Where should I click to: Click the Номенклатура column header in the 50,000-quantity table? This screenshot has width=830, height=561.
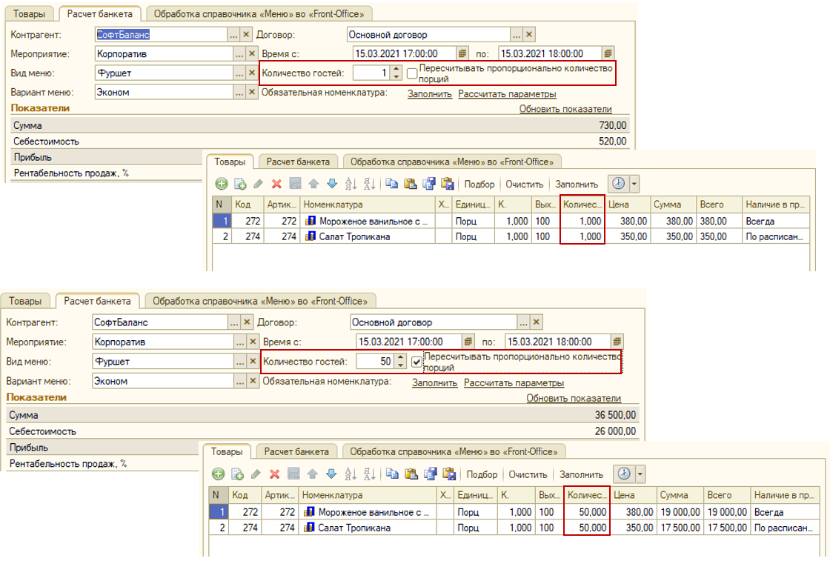coord(368,495)
